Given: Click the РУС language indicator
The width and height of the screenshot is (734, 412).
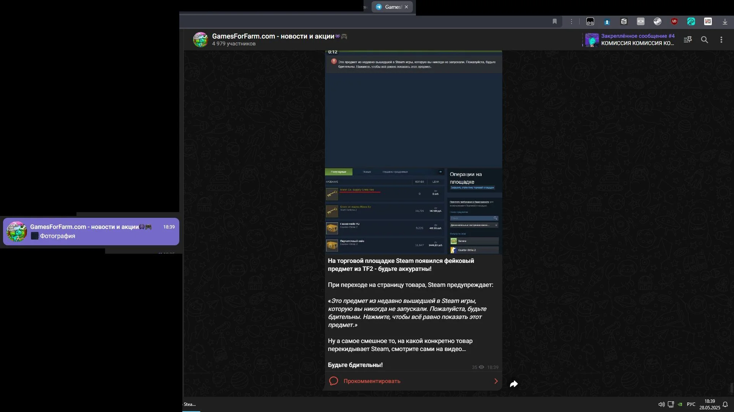Looking at the screenshot, I should (691, 404).
